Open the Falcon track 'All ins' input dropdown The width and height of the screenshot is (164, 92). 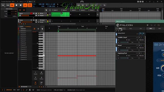(x=42, y=13)
